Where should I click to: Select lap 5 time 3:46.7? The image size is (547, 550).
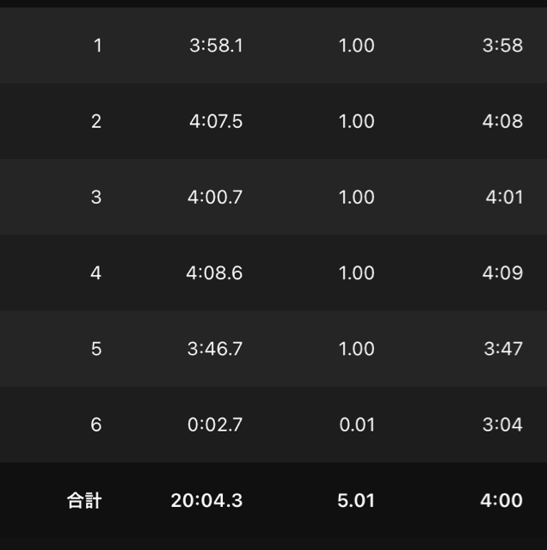point(215,348)
